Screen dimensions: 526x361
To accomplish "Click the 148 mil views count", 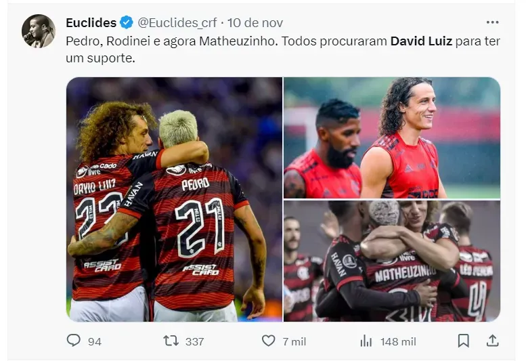I will 398,341.
